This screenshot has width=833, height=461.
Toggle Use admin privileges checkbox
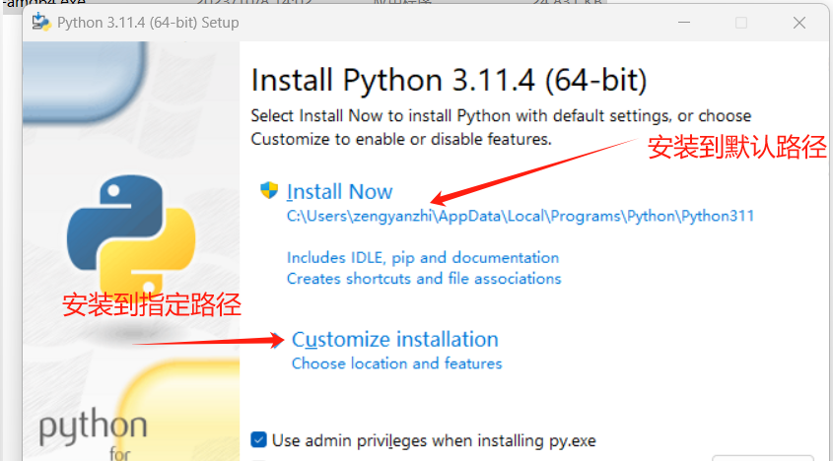pos(259,440)
